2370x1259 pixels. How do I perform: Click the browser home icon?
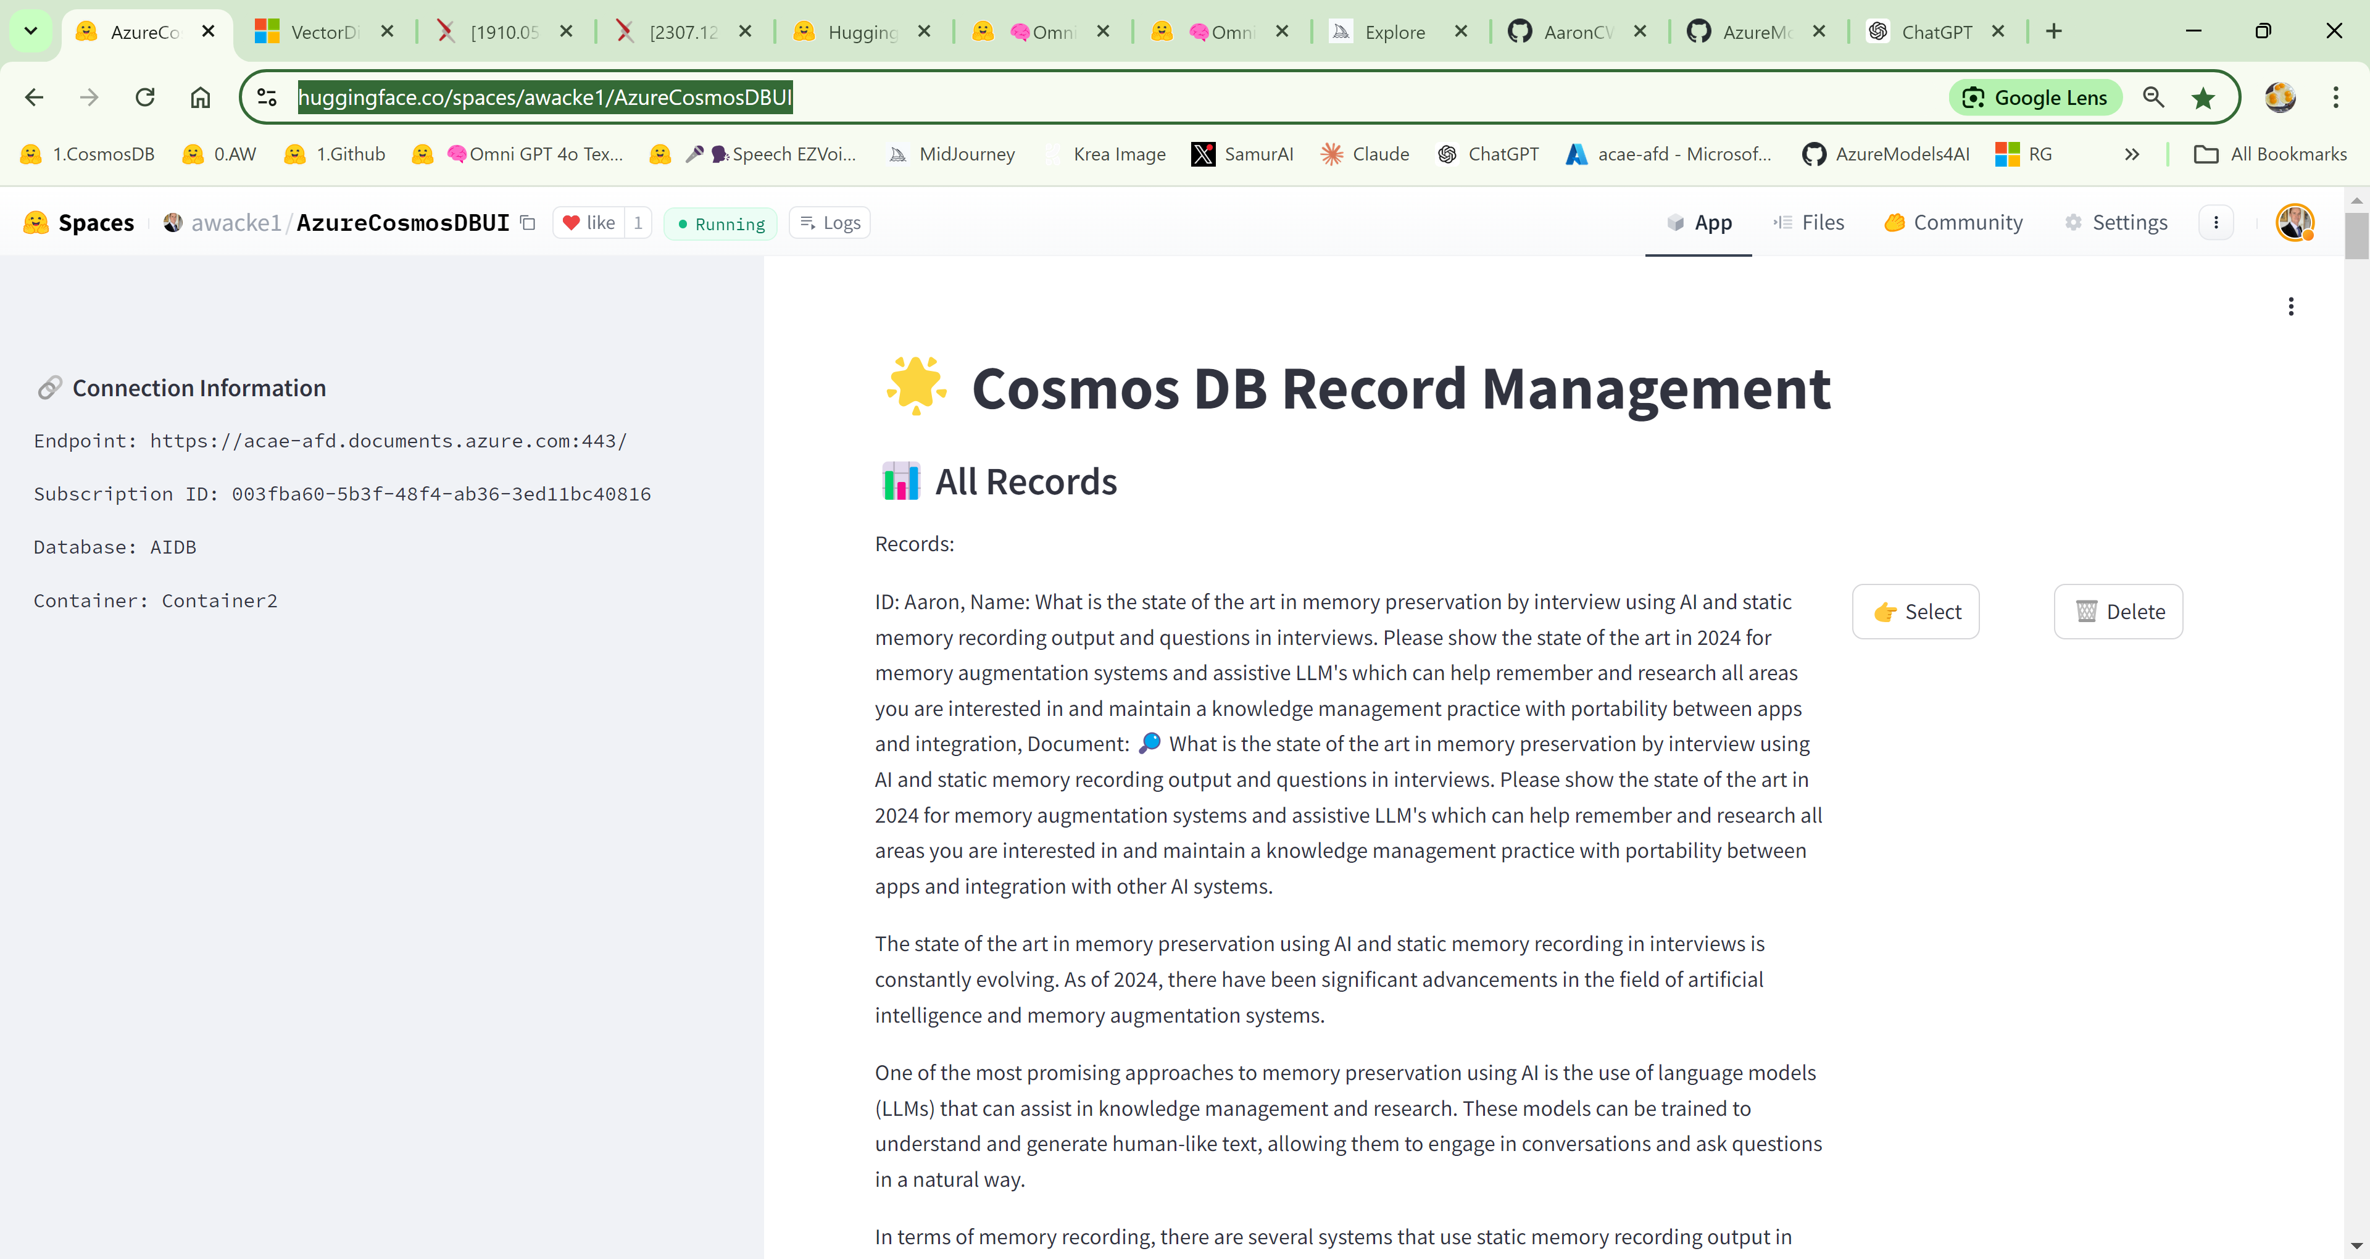pos(199,98)
